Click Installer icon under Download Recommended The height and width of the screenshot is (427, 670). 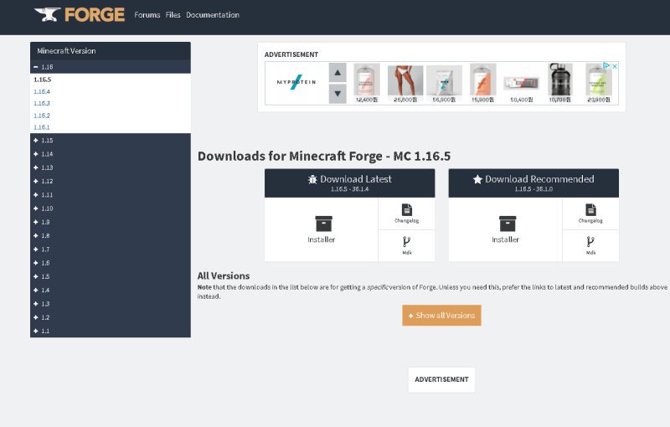point(508,224)
